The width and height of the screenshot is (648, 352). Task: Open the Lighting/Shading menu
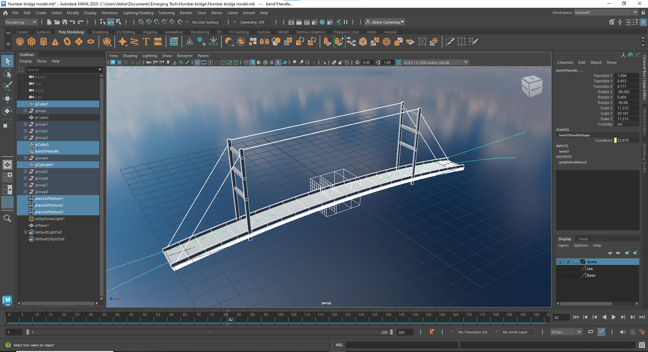[138, 13]
